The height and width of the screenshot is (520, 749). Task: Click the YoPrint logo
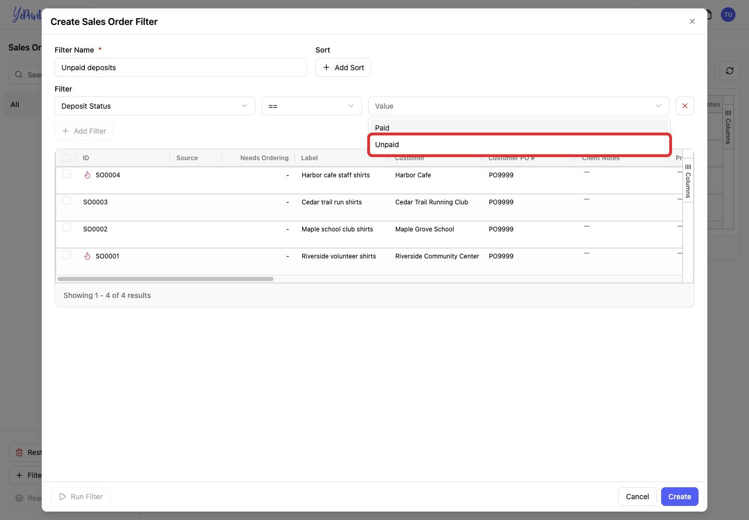coord(27,15)
